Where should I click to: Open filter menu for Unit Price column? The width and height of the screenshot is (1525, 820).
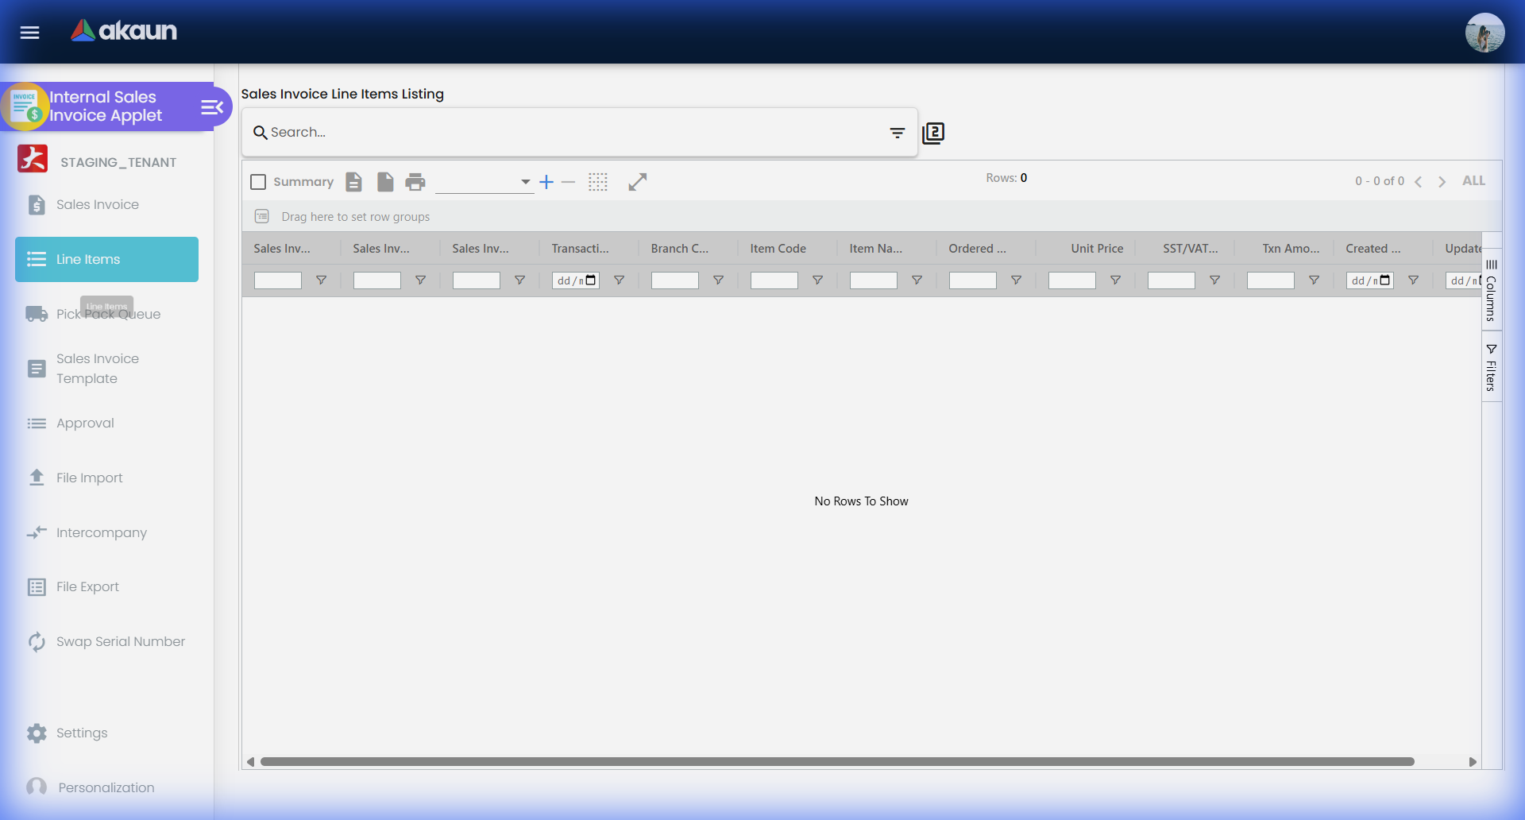click(x=1115, y=280)
